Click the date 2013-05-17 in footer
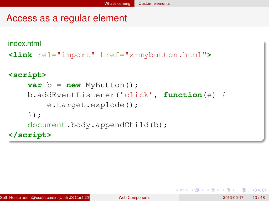Viewport: 269px width, 201px height. click(x=233, y=198)
